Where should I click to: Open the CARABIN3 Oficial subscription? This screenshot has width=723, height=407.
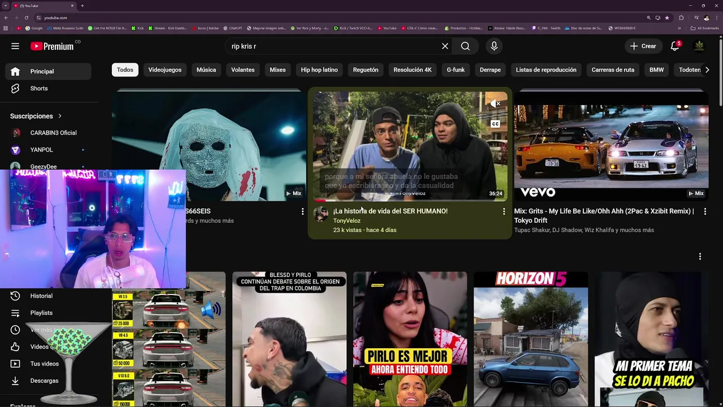(x=48, y=133)
